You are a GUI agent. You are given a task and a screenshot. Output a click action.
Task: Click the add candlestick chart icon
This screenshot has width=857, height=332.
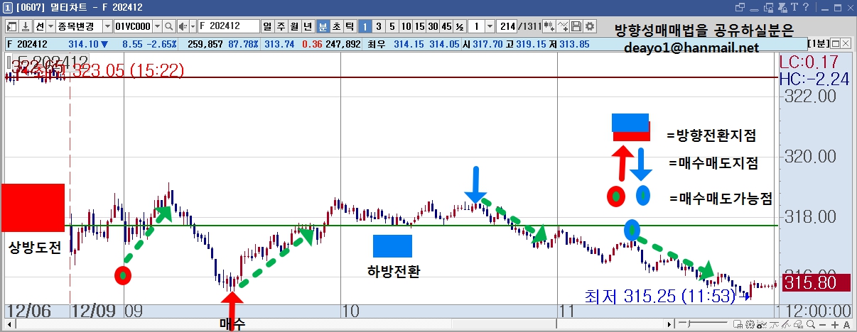[549, 26]
